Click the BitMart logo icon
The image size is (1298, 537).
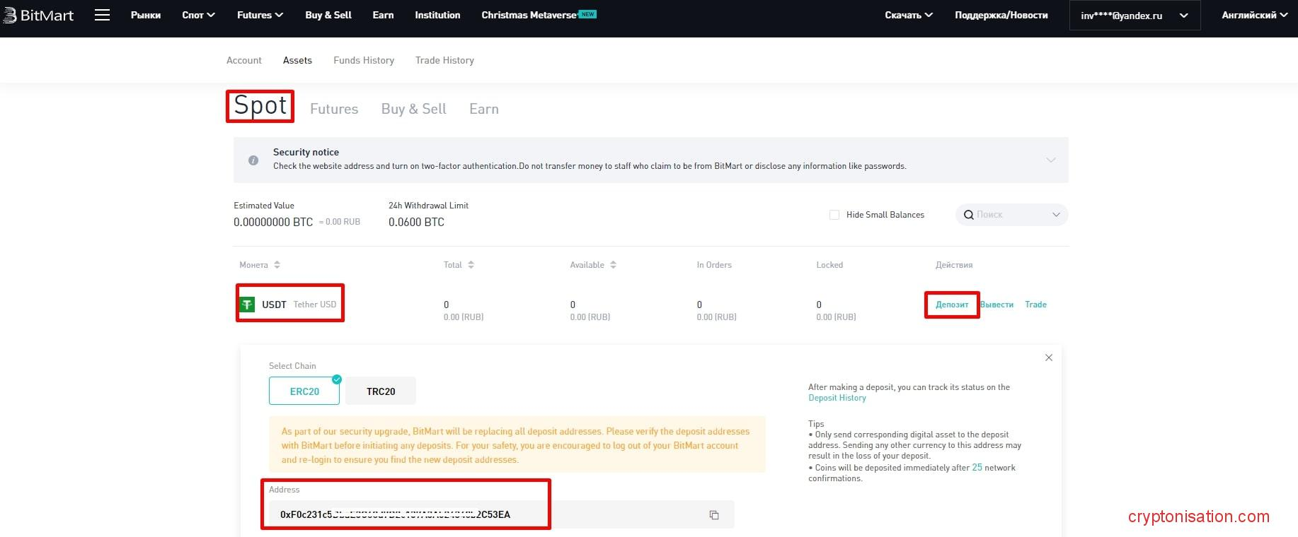(x=10, y=15)
